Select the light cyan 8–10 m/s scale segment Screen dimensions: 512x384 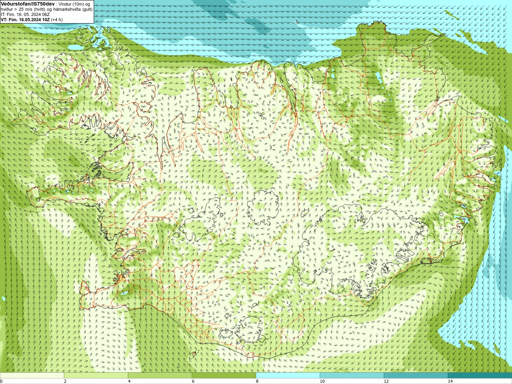coord(288,376)
